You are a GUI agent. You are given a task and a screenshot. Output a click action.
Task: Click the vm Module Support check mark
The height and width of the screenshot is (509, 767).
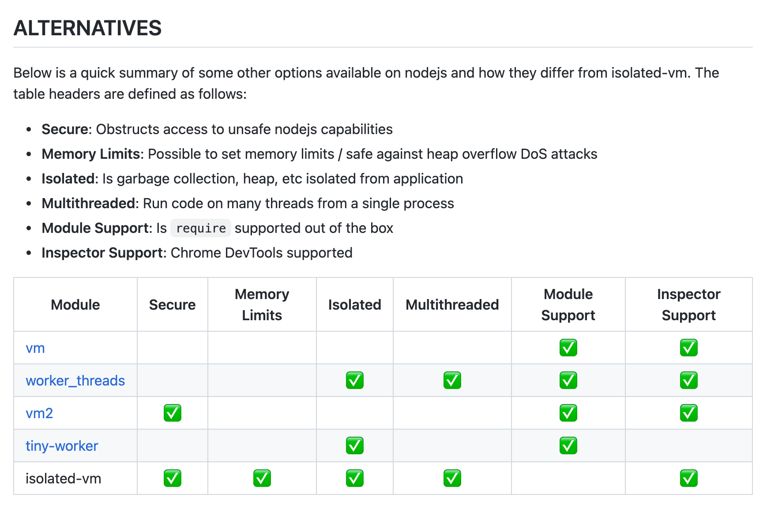[x=568, y=348]
